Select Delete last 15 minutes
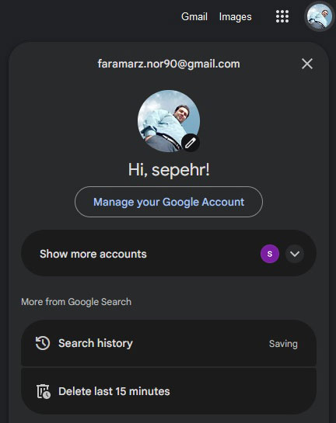336x423 pixels. (x=169, y=391)
